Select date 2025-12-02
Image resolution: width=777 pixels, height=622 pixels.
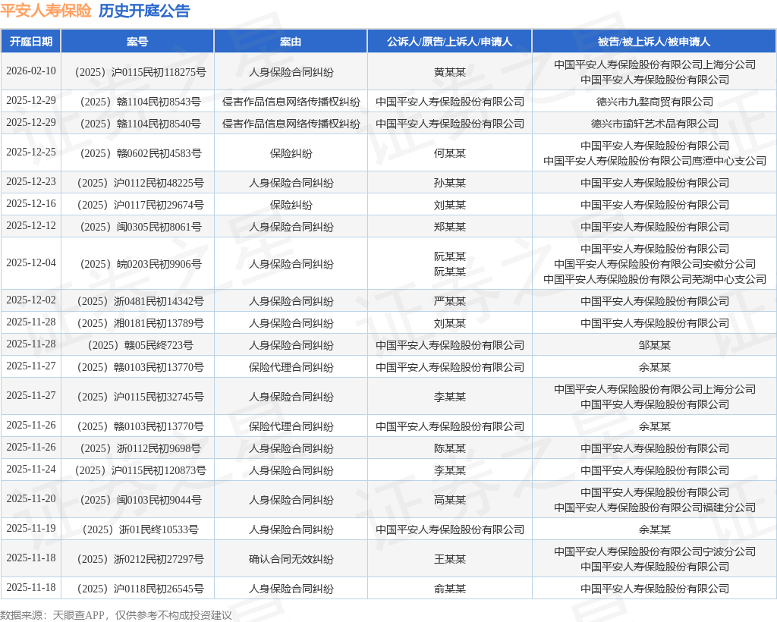[30, 300]
